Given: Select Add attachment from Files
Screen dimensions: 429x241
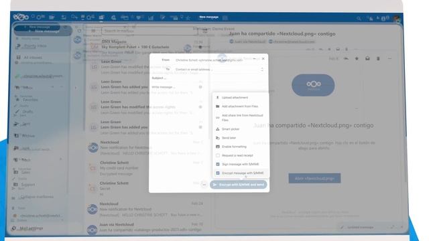Looking at the screenshot, I should [x=241, y=106].
